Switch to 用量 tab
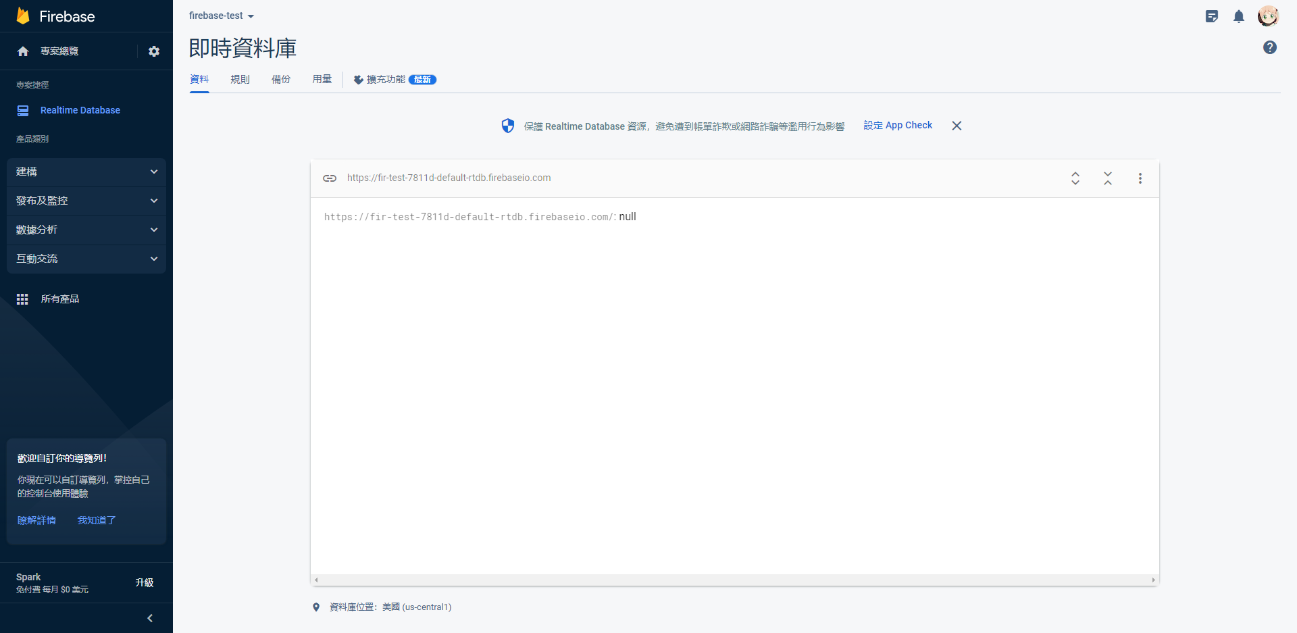Image resolution: width=1297 pixels, height=633 pixels. [x=322, y=79]
